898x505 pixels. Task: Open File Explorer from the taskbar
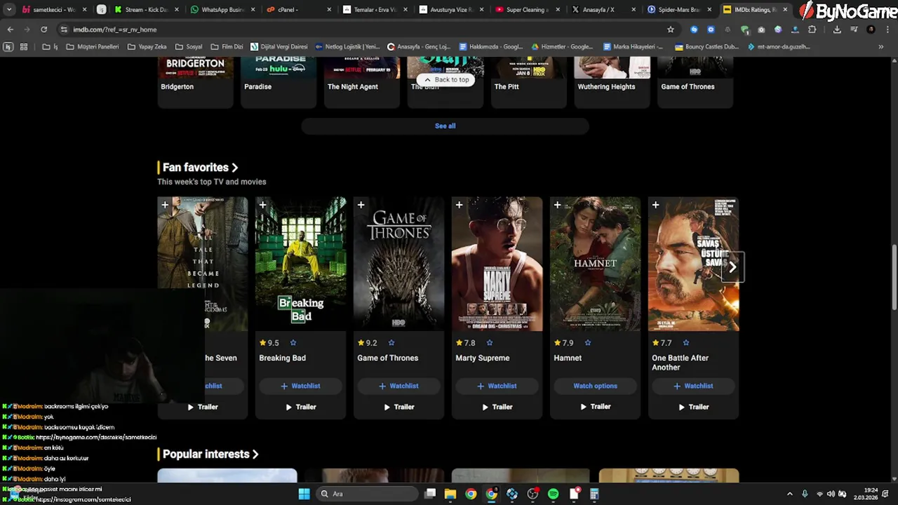pyautogui.click(x=450, y=494)
